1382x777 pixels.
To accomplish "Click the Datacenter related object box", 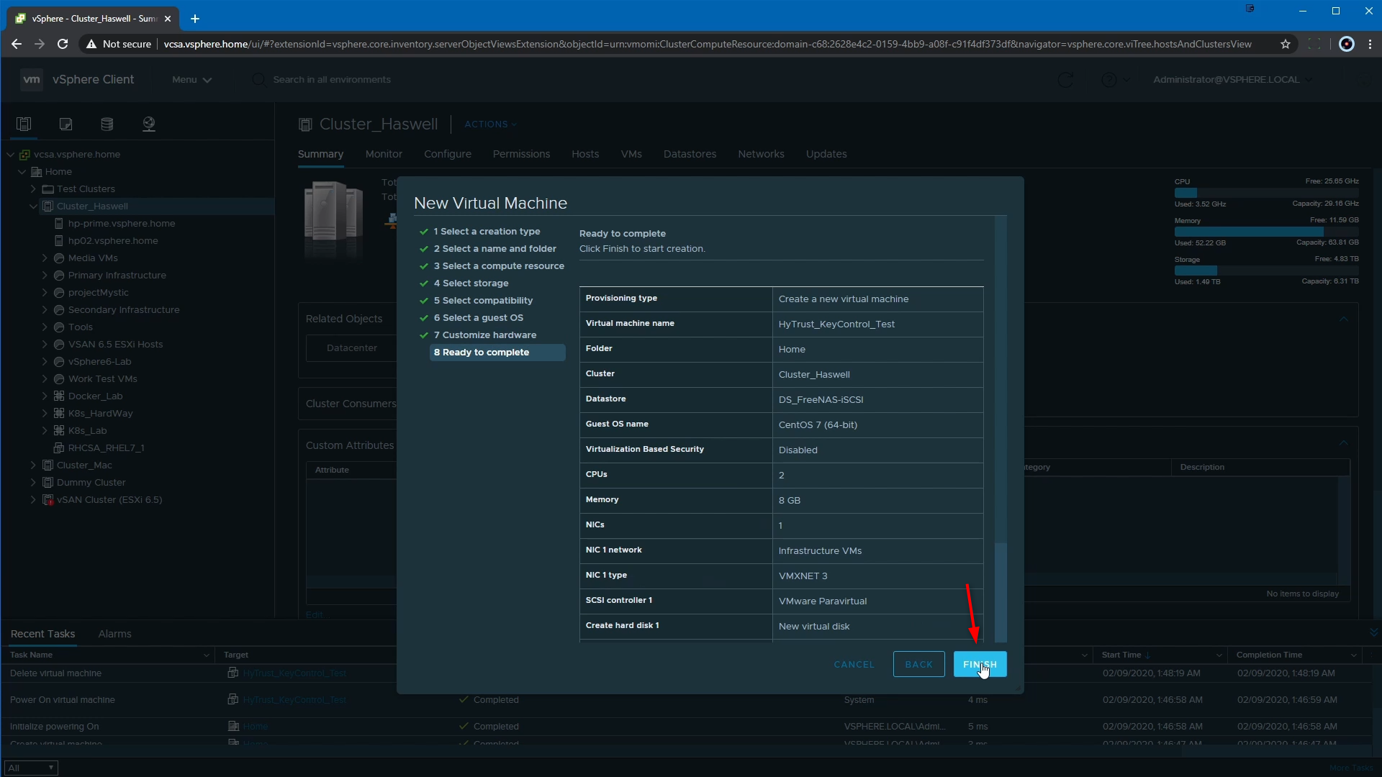I will pos(351,347).
